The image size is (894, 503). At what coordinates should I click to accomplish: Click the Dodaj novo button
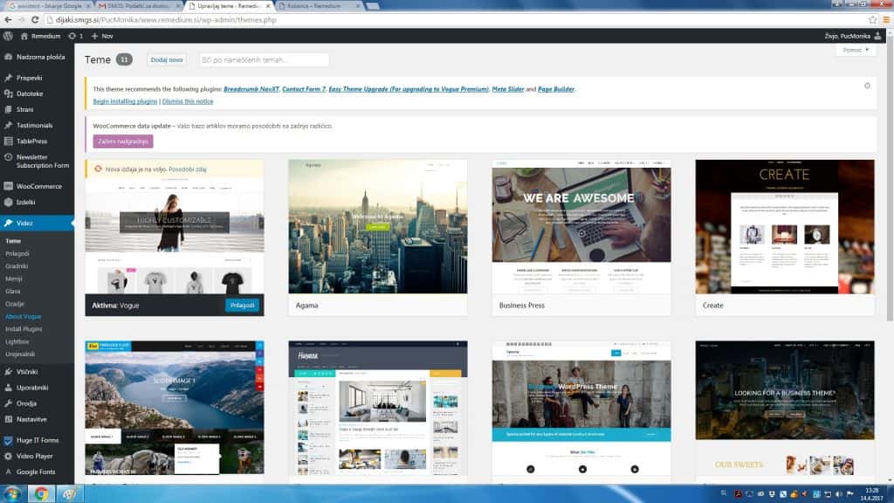[166, 59]
